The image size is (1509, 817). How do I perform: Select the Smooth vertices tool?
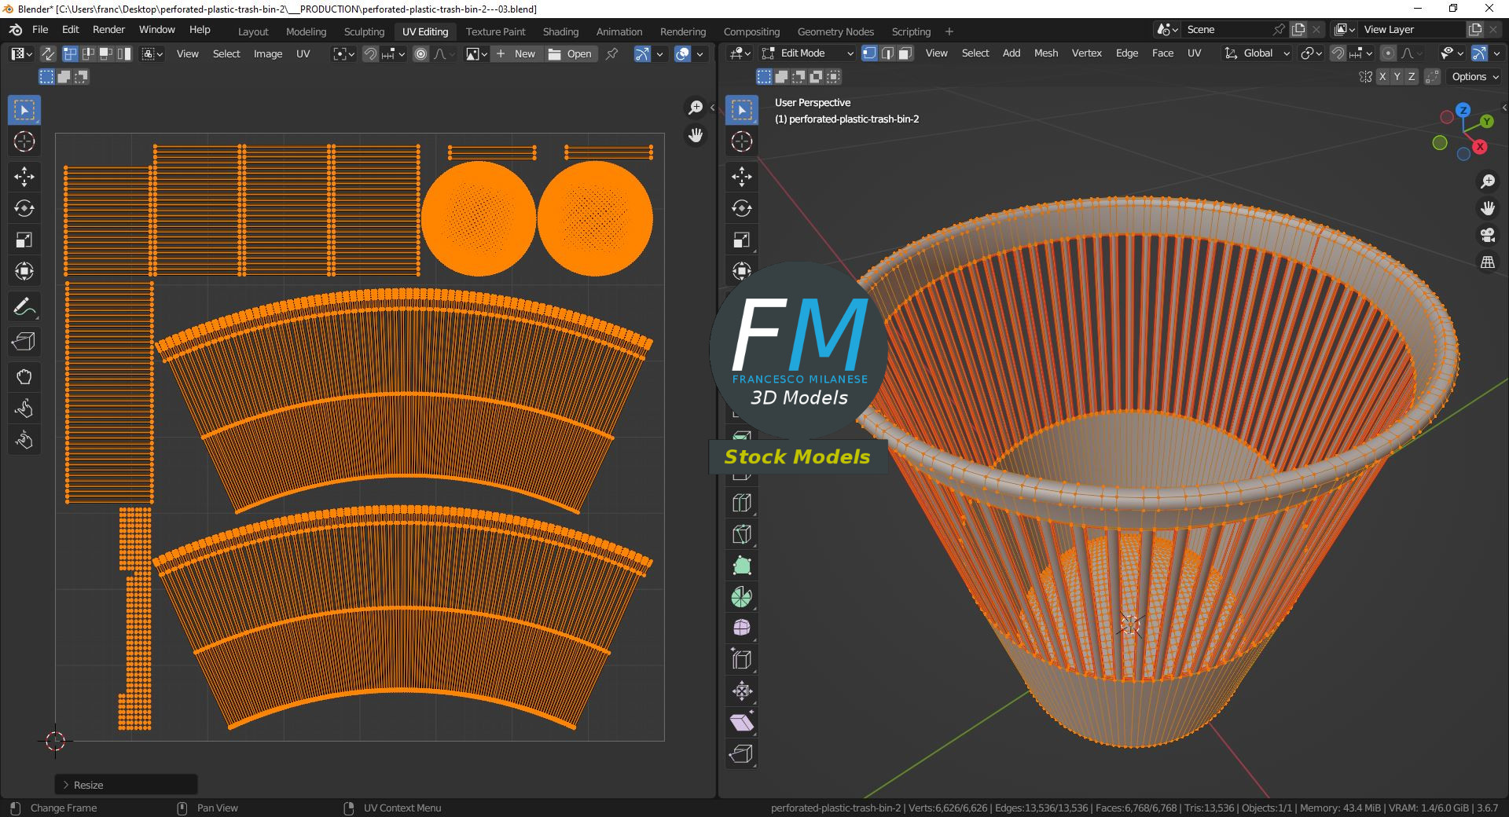742,628
